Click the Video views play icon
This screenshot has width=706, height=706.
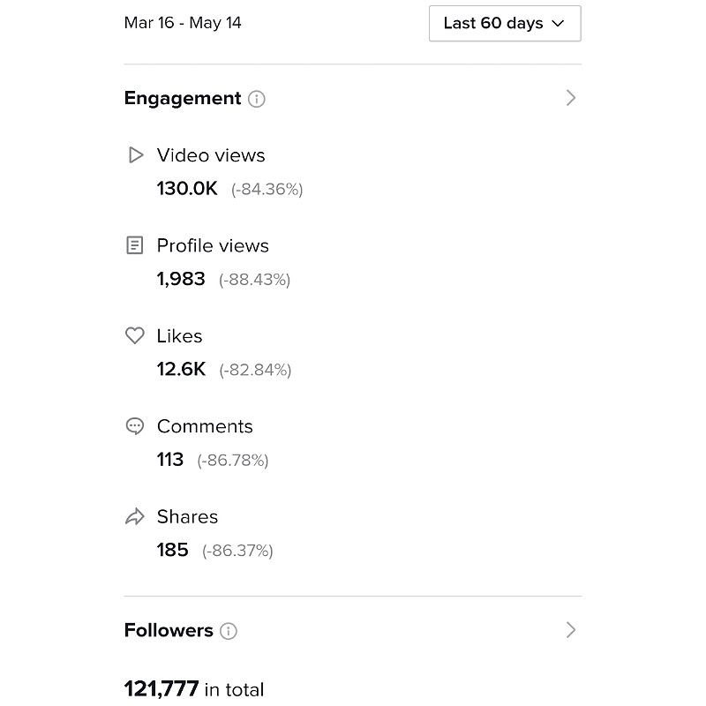coord(135,155)
